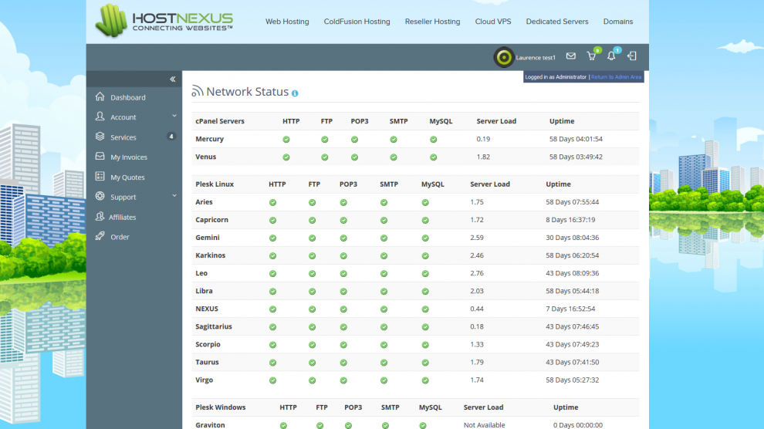Click Gemini server load 2.59

click(477, 238)
